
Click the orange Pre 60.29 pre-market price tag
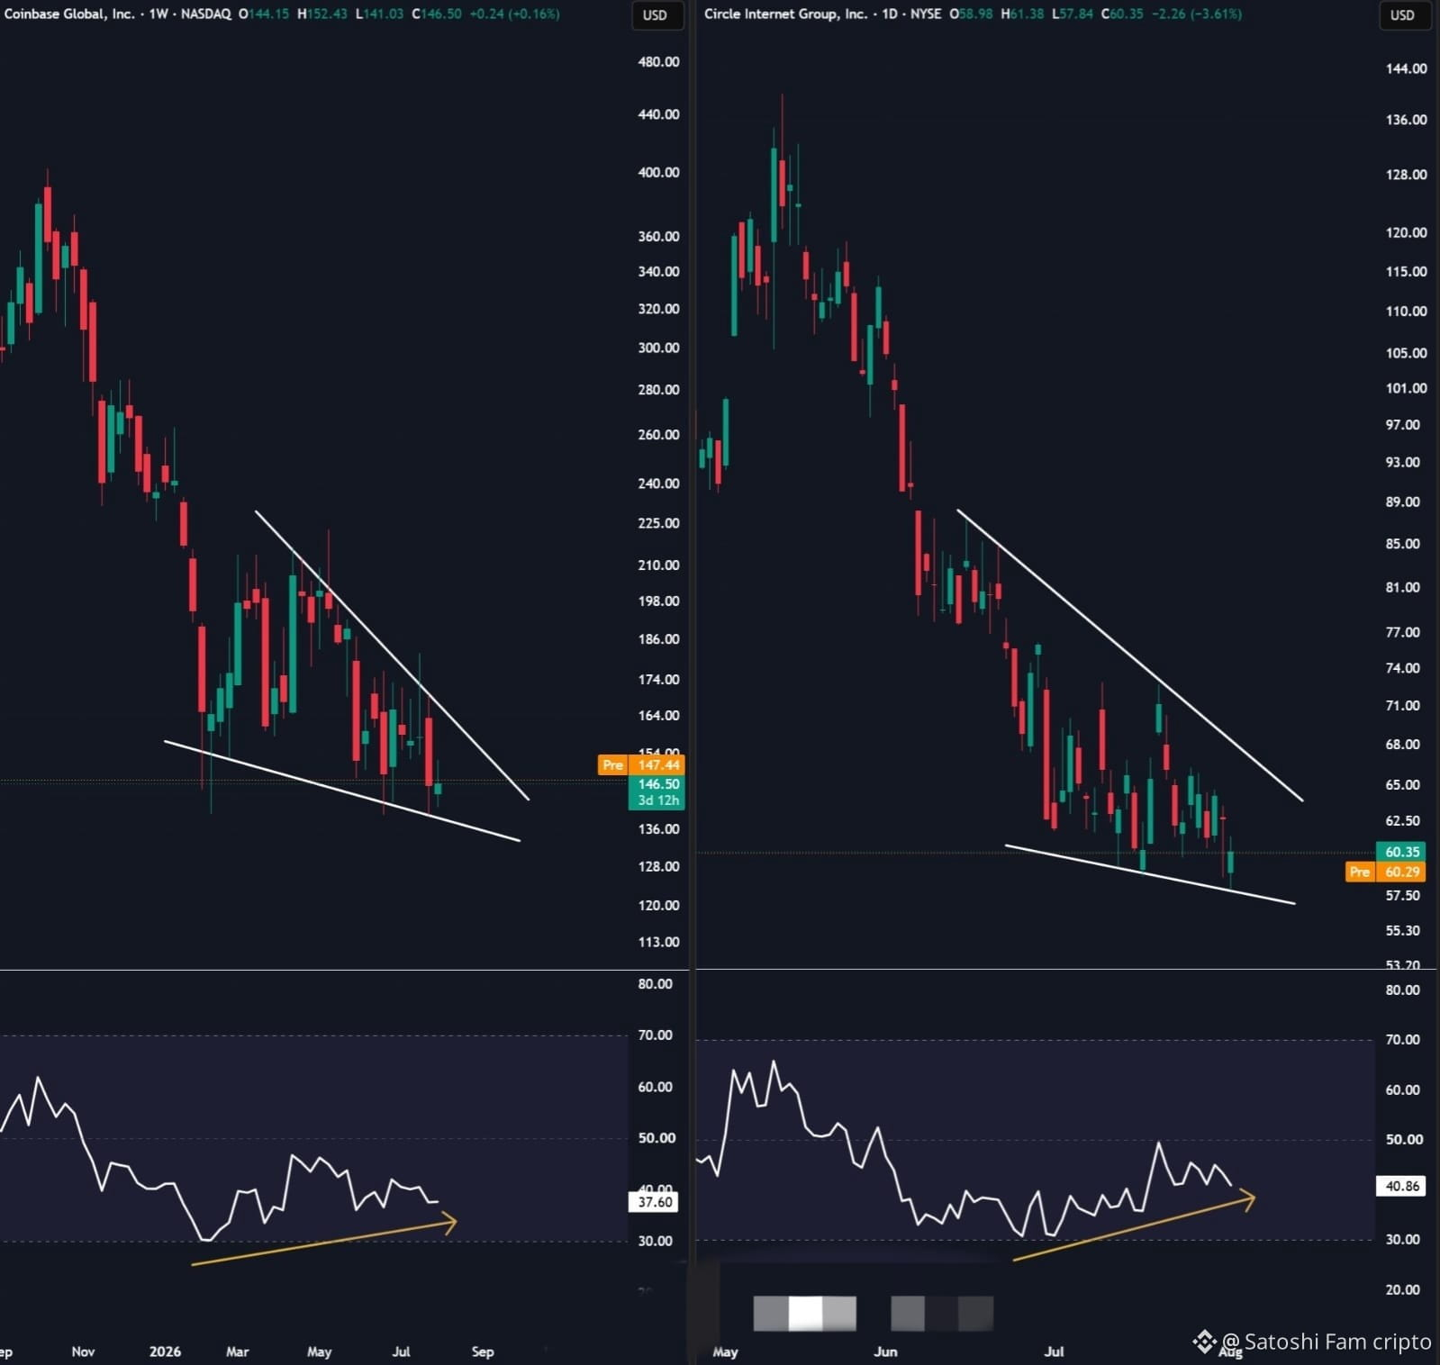coord(1386,872)
